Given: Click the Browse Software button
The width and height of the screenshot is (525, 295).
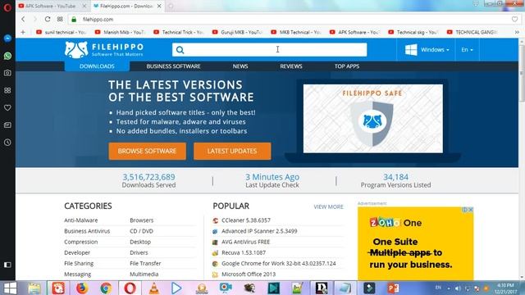Looking at the screenshot, I should 148,151.
